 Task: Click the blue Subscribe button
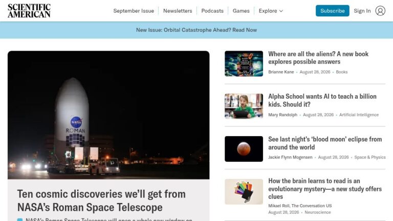[332, 11]
